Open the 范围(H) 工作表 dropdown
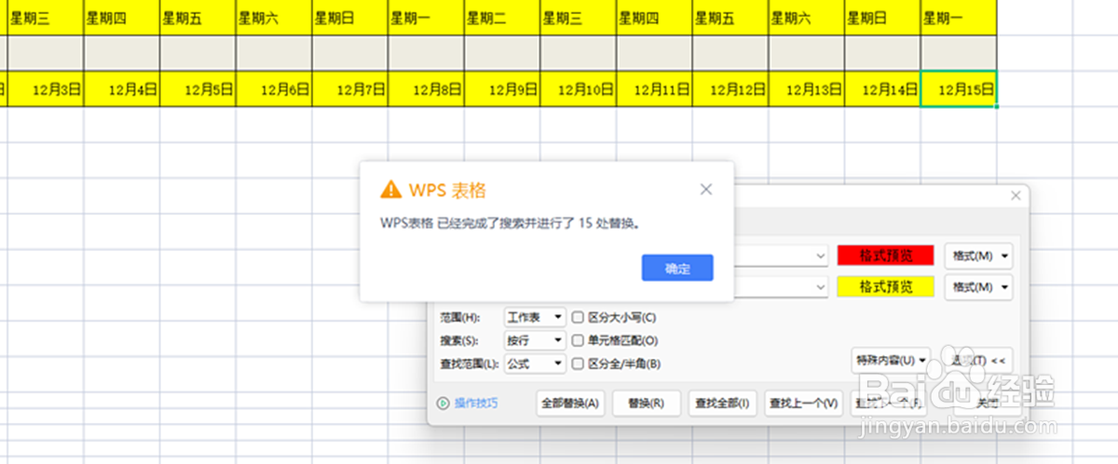Image resolution: width=1118 pixels, height=464 pixels. point(534,317)
